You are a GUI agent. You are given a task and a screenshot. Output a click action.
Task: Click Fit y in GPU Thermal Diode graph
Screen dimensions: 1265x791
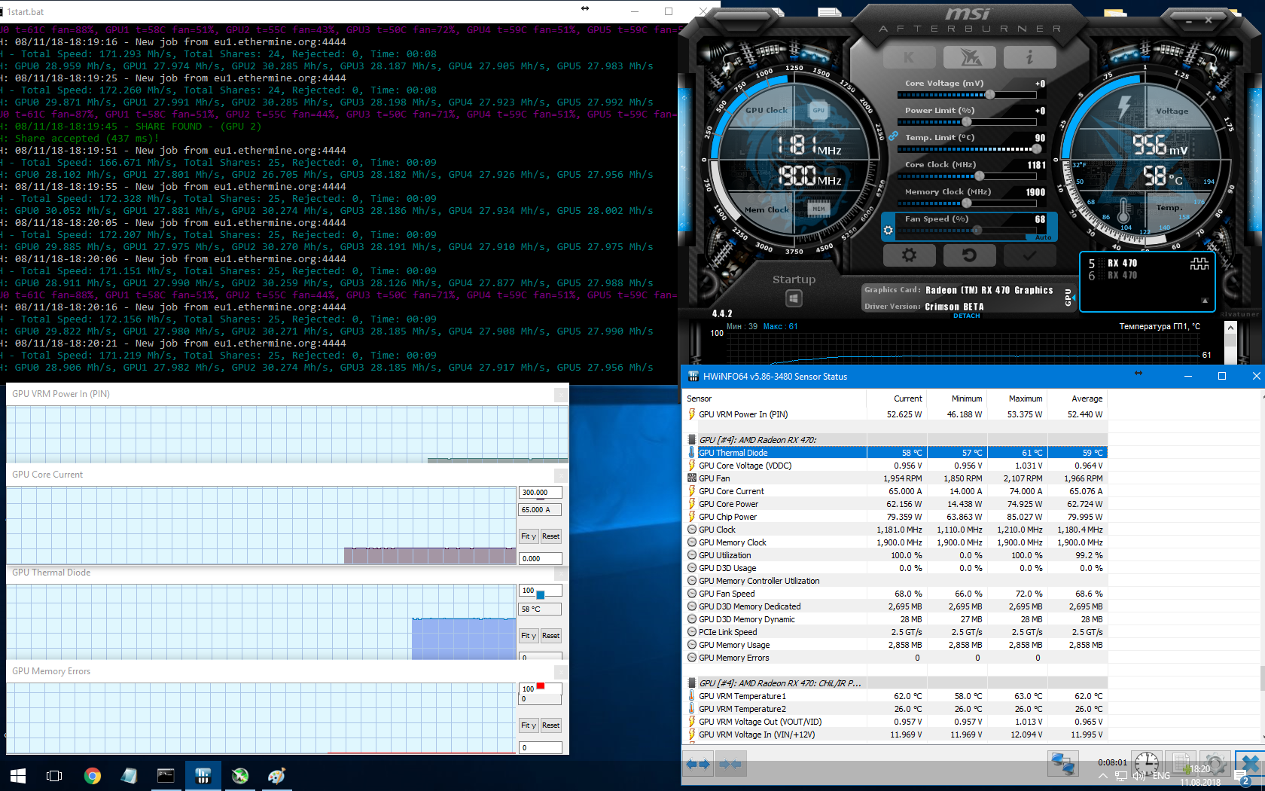click(528, 636)
